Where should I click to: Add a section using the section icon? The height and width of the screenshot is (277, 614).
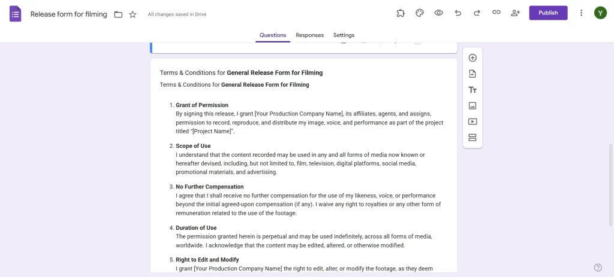[x=472, y=138]
